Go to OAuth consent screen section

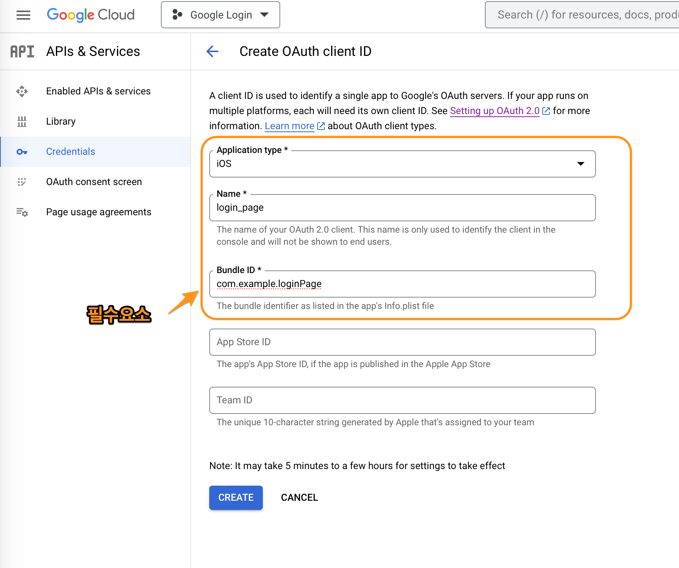[94, 182]
